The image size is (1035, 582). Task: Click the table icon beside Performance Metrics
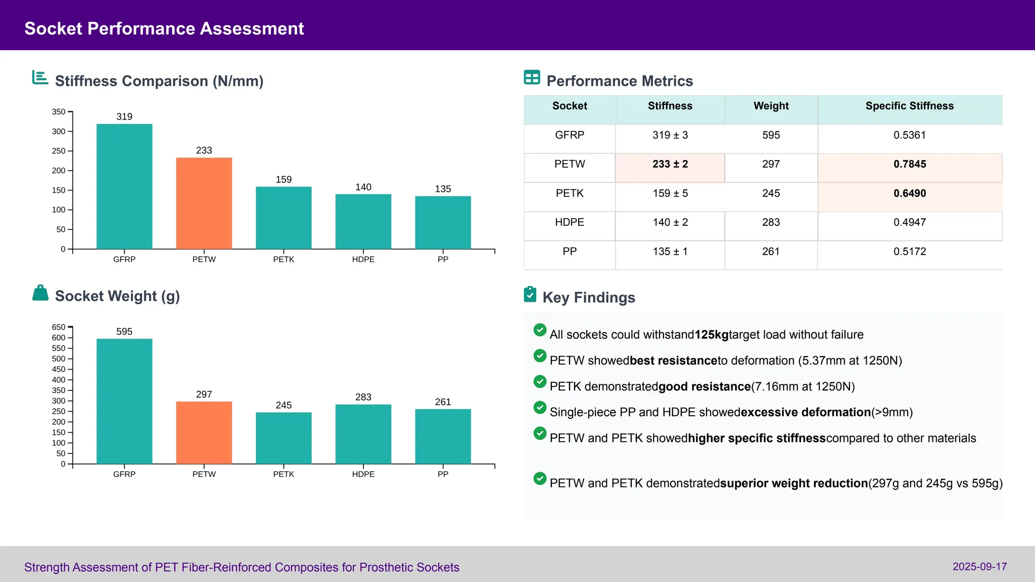pyautogui.click(x=532, y=77)
